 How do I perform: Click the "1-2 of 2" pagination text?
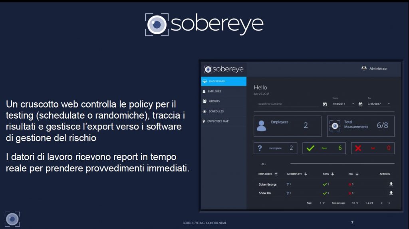coord(369,203)
